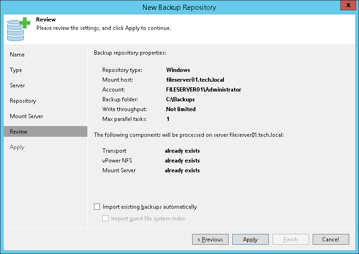This screenshot has width=359, height=254.
Task: Open the Type wizard step
Action: click(x=16, y=70)
